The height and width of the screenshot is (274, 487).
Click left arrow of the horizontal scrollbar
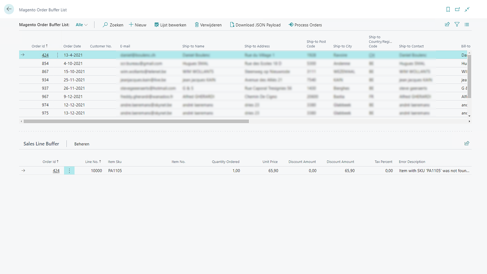[21, 121]
